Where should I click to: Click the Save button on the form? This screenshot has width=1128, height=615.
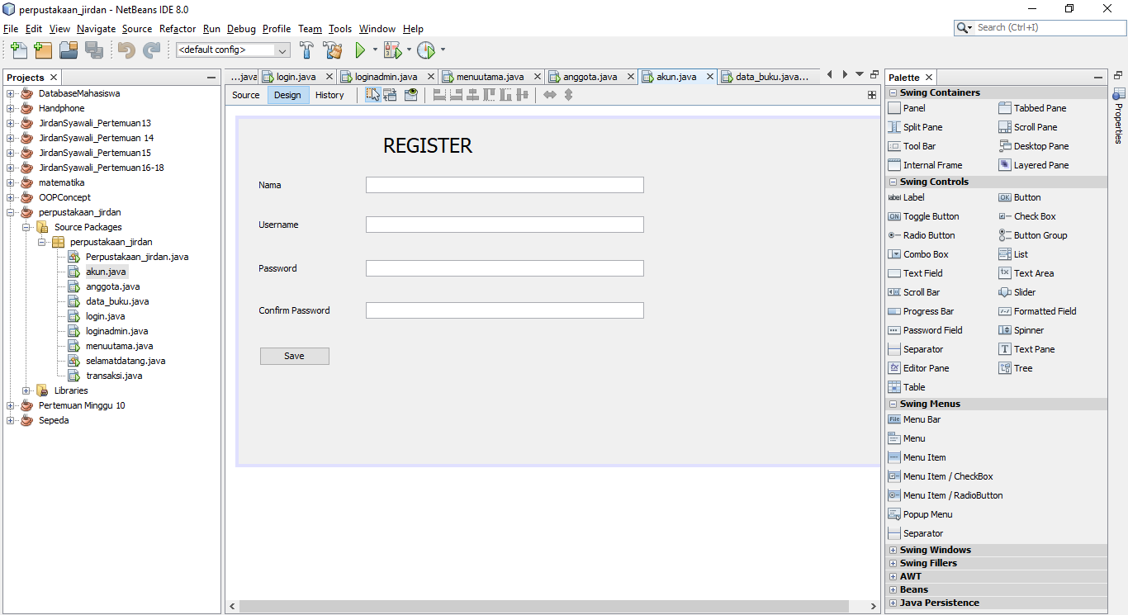click(x=294, y=356)
